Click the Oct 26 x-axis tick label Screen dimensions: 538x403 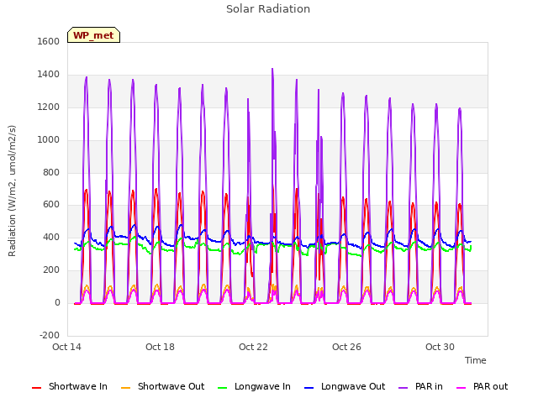(x=346, y=347)
